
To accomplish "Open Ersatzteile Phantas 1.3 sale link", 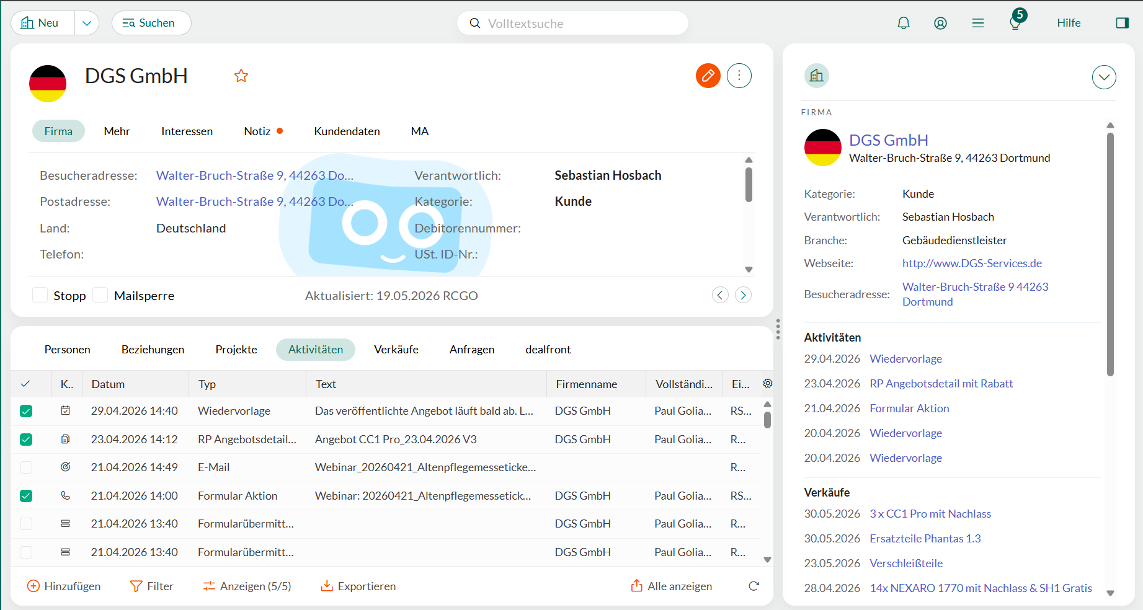I will click(925, 539).
